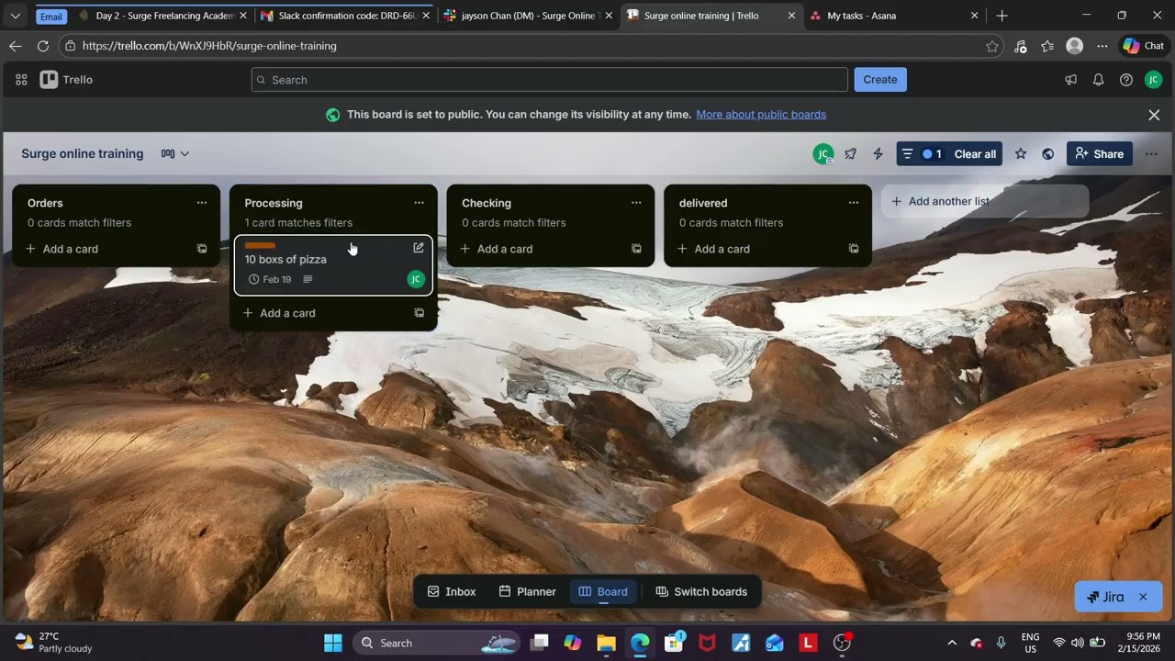Image resolution: width=1175 pixels, height=661 pixels.
Task: Show hidden system tray icons chevron
Action: 952,643
